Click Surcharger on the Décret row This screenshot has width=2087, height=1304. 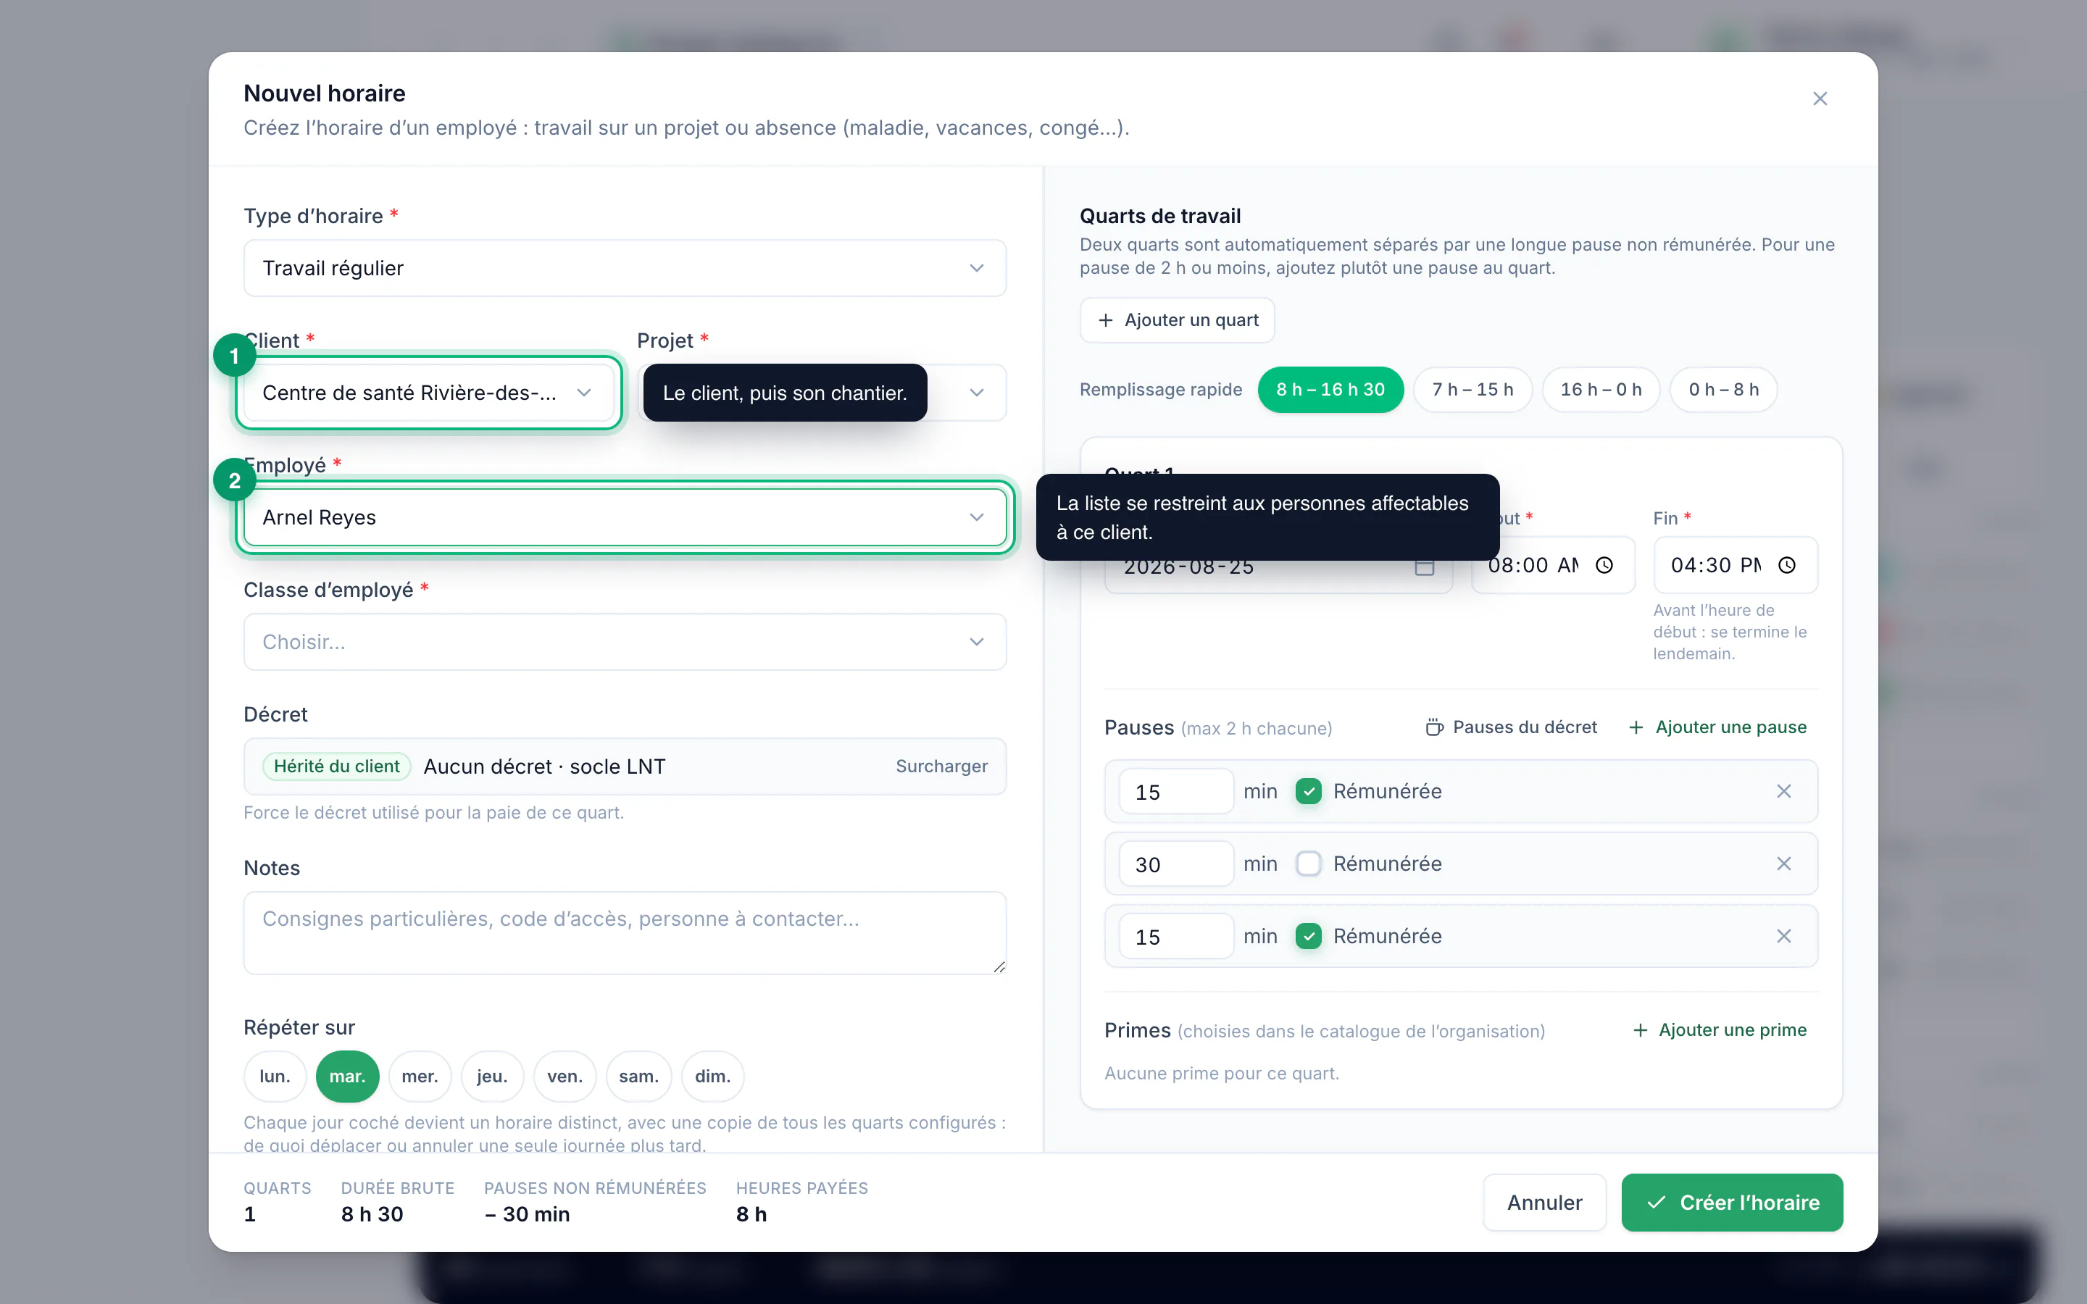(942, 766)
